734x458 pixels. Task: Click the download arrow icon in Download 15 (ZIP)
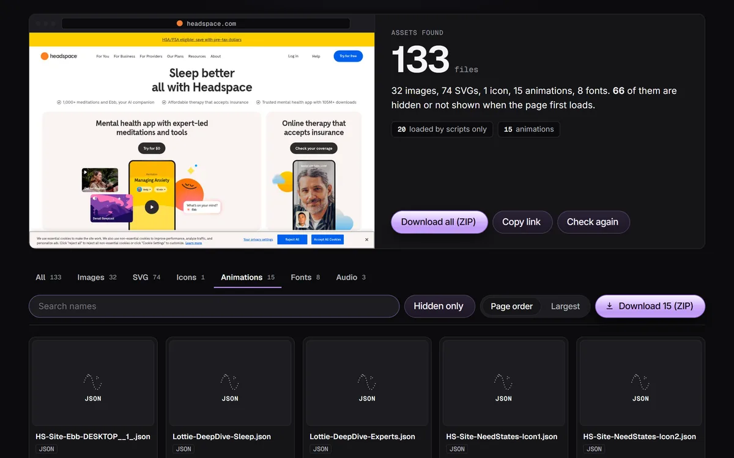coord(609,307)
